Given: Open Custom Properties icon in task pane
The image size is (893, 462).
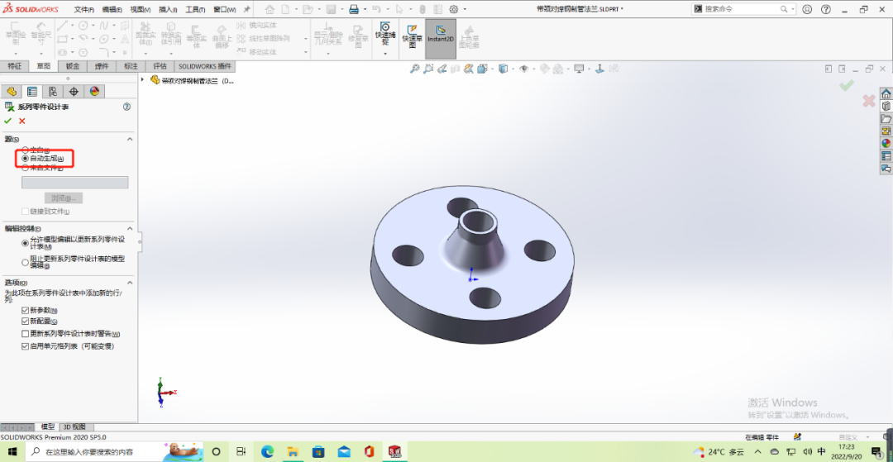Looking at the screenshot, I should (886, 156).
